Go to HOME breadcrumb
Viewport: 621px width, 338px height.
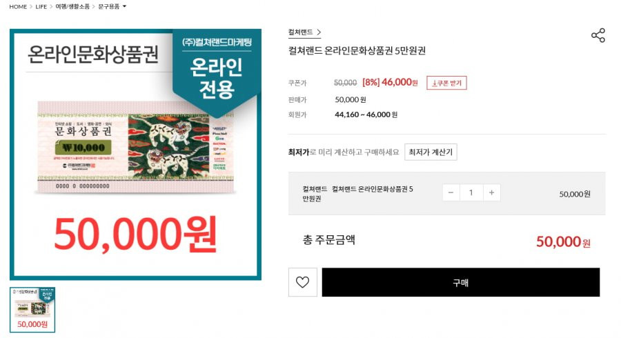18,7
